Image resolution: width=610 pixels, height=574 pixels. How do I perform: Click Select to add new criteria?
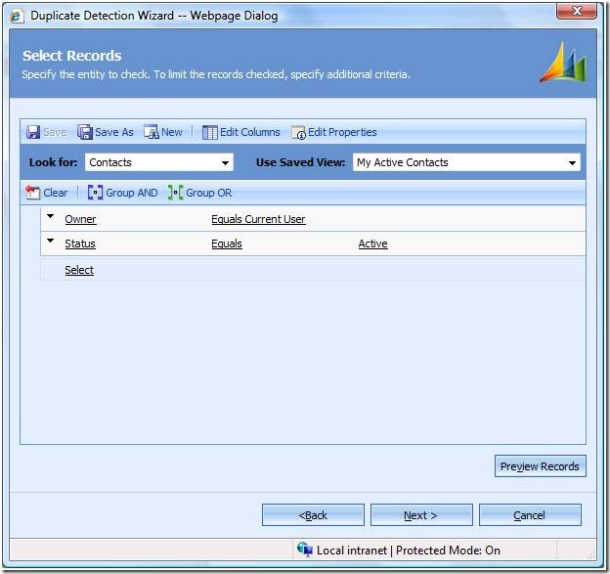point(79,270)
